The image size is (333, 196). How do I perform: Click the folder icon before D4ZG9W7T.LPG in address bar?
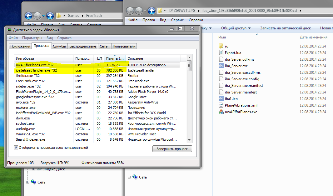(160, 10)
